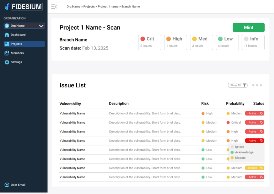Sort by the Vulnerability column header
This screenshot has height=194, width=274.
(x=70, y=104)
